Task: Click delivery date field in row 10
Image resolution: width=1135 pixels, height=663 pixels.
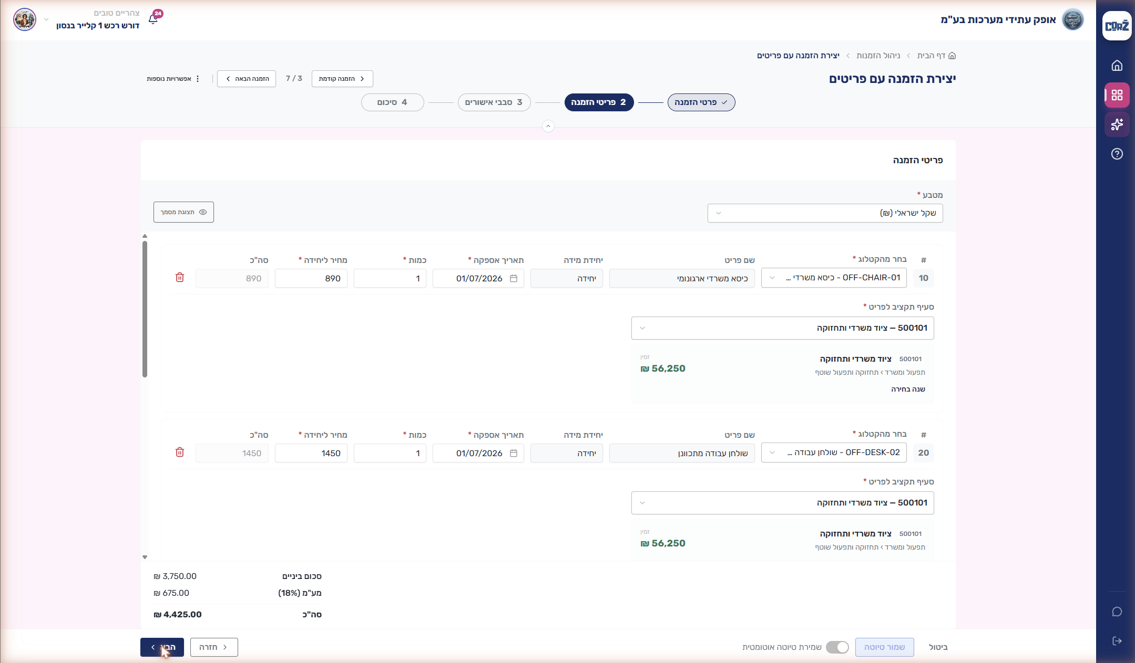Action: click(478, 278)
